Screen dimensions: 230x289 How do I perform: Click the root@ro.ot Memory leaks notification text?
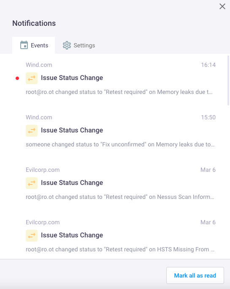(x=119, y=92)
